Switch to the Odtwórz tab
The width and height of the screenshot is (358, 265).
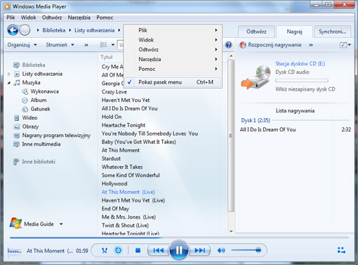256,32
